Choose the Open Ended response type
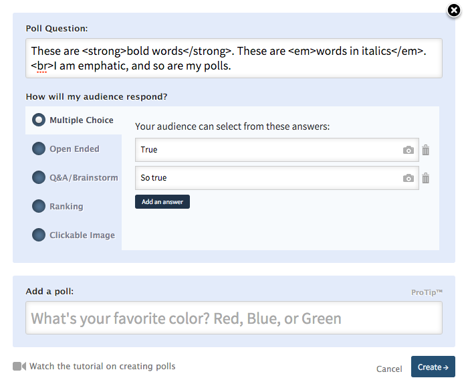 39,149
